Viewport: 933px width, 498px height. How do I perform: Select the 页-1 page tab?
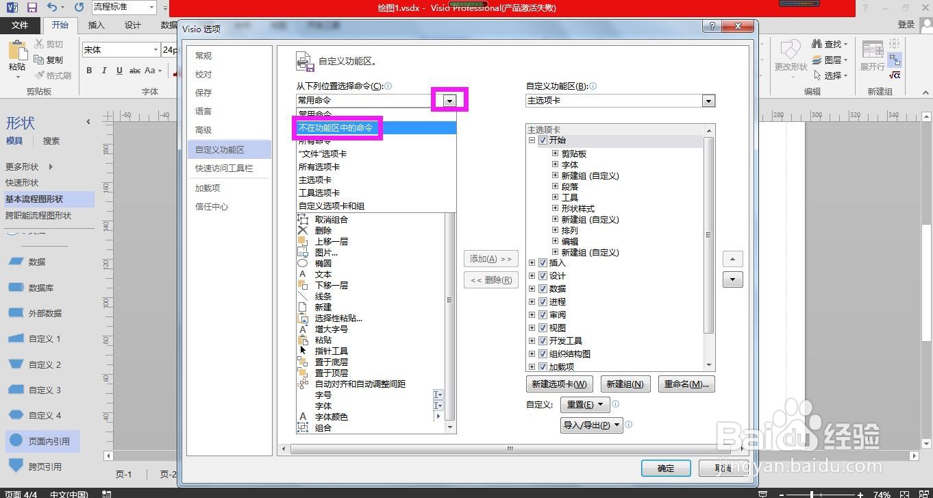coord(123,474)
